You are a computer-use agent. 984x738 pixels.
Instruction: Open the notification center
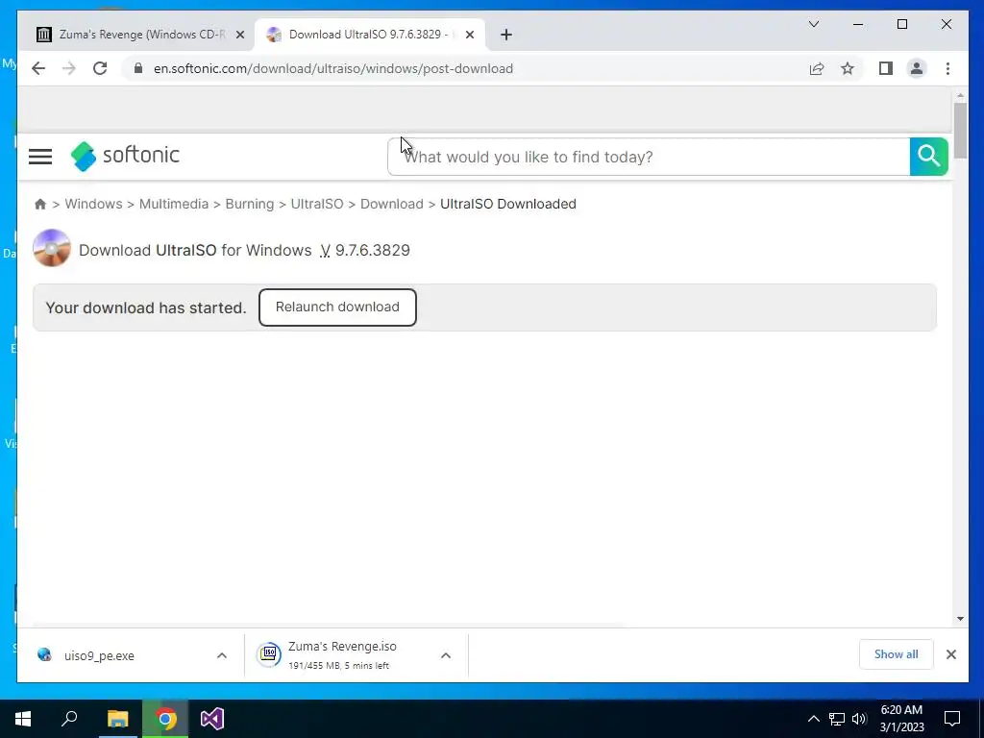tap(952, 719)
